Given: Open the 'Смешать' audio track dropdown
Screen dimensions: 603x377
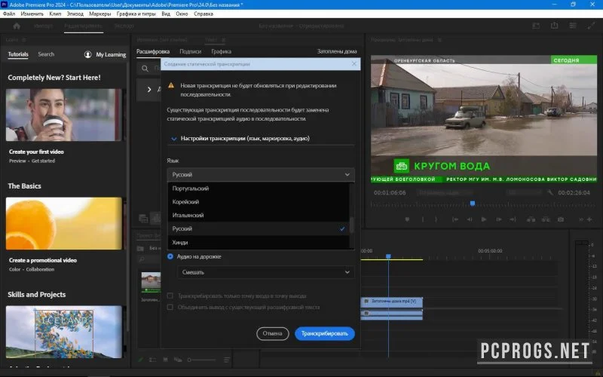Looking at the screenshot, I should click(x=265, y=272).
